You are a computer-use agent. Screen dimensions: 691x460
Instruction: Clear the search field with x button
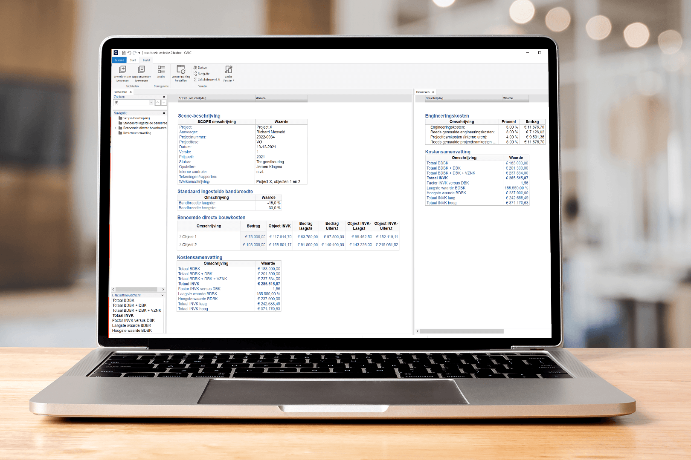151,103
